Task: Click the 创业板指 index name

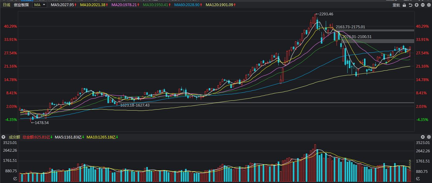Action: point(21,5)
